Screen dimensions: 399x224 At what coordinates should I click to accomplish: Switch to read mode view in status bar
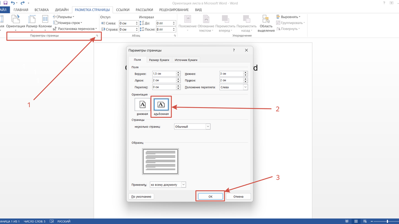[x=347, y=221]
